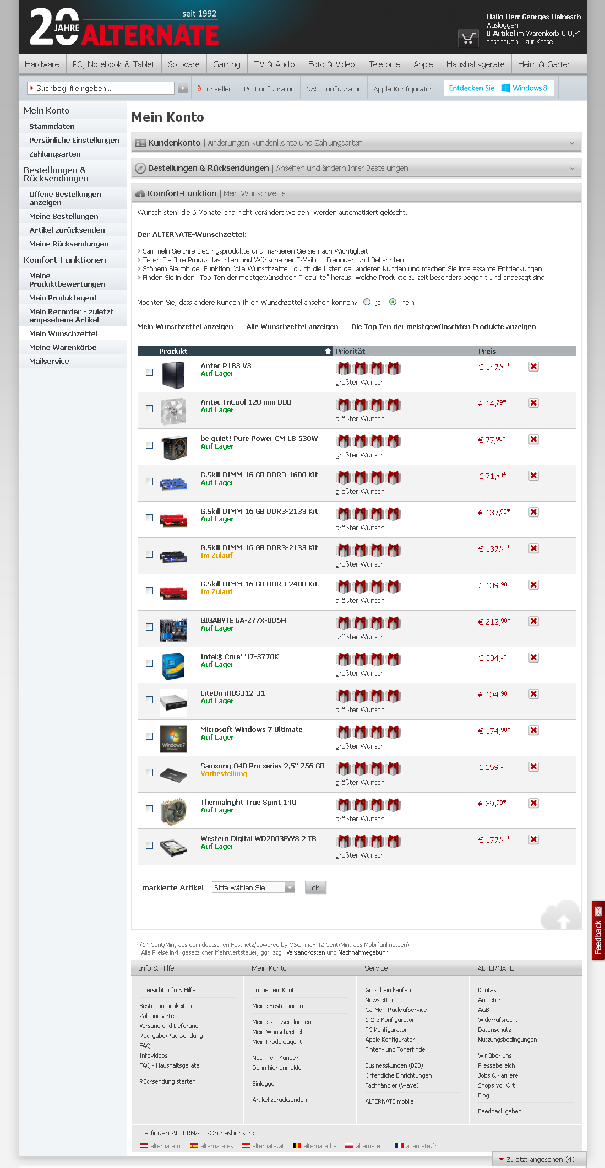Viewport: 605px width, 1168px height.
Task: Open PC-Konfigurator tab
Action: click(x=268, y=89)
